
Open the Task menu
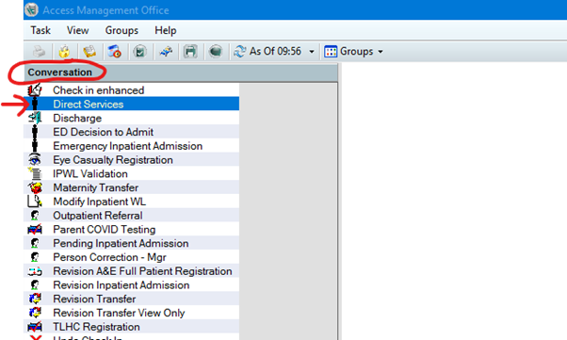[x=40, y=30]
